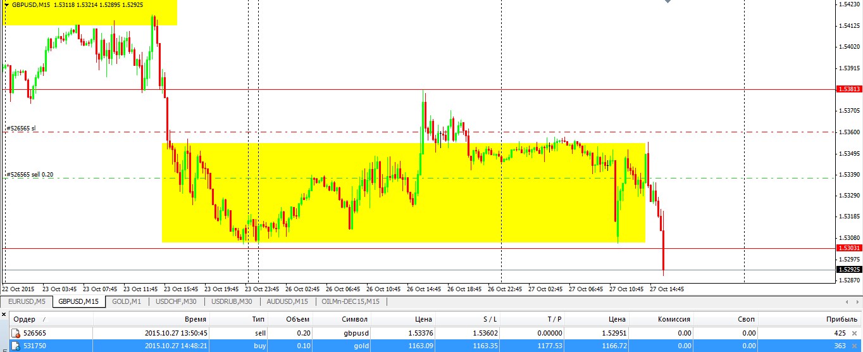The image size is (863, 352).
Task: Click the current price tag 1.52925
Action: [848, 270]
